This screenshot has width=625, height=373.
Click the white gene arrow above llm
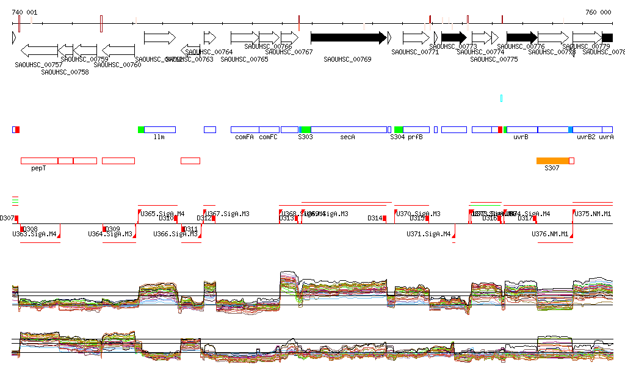point(160,38)
